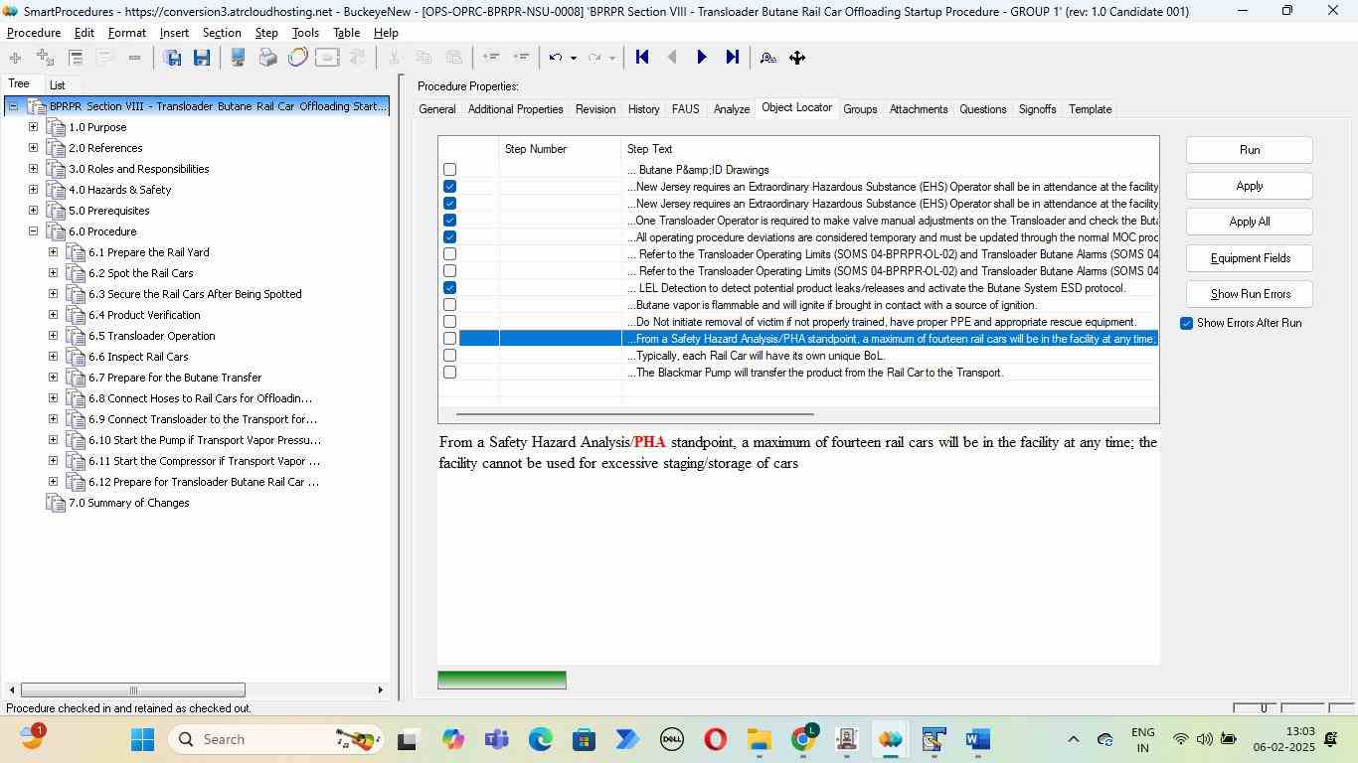Click the Run button
This screenshot has height=763, width=1358.
[x=1250, y=150]
